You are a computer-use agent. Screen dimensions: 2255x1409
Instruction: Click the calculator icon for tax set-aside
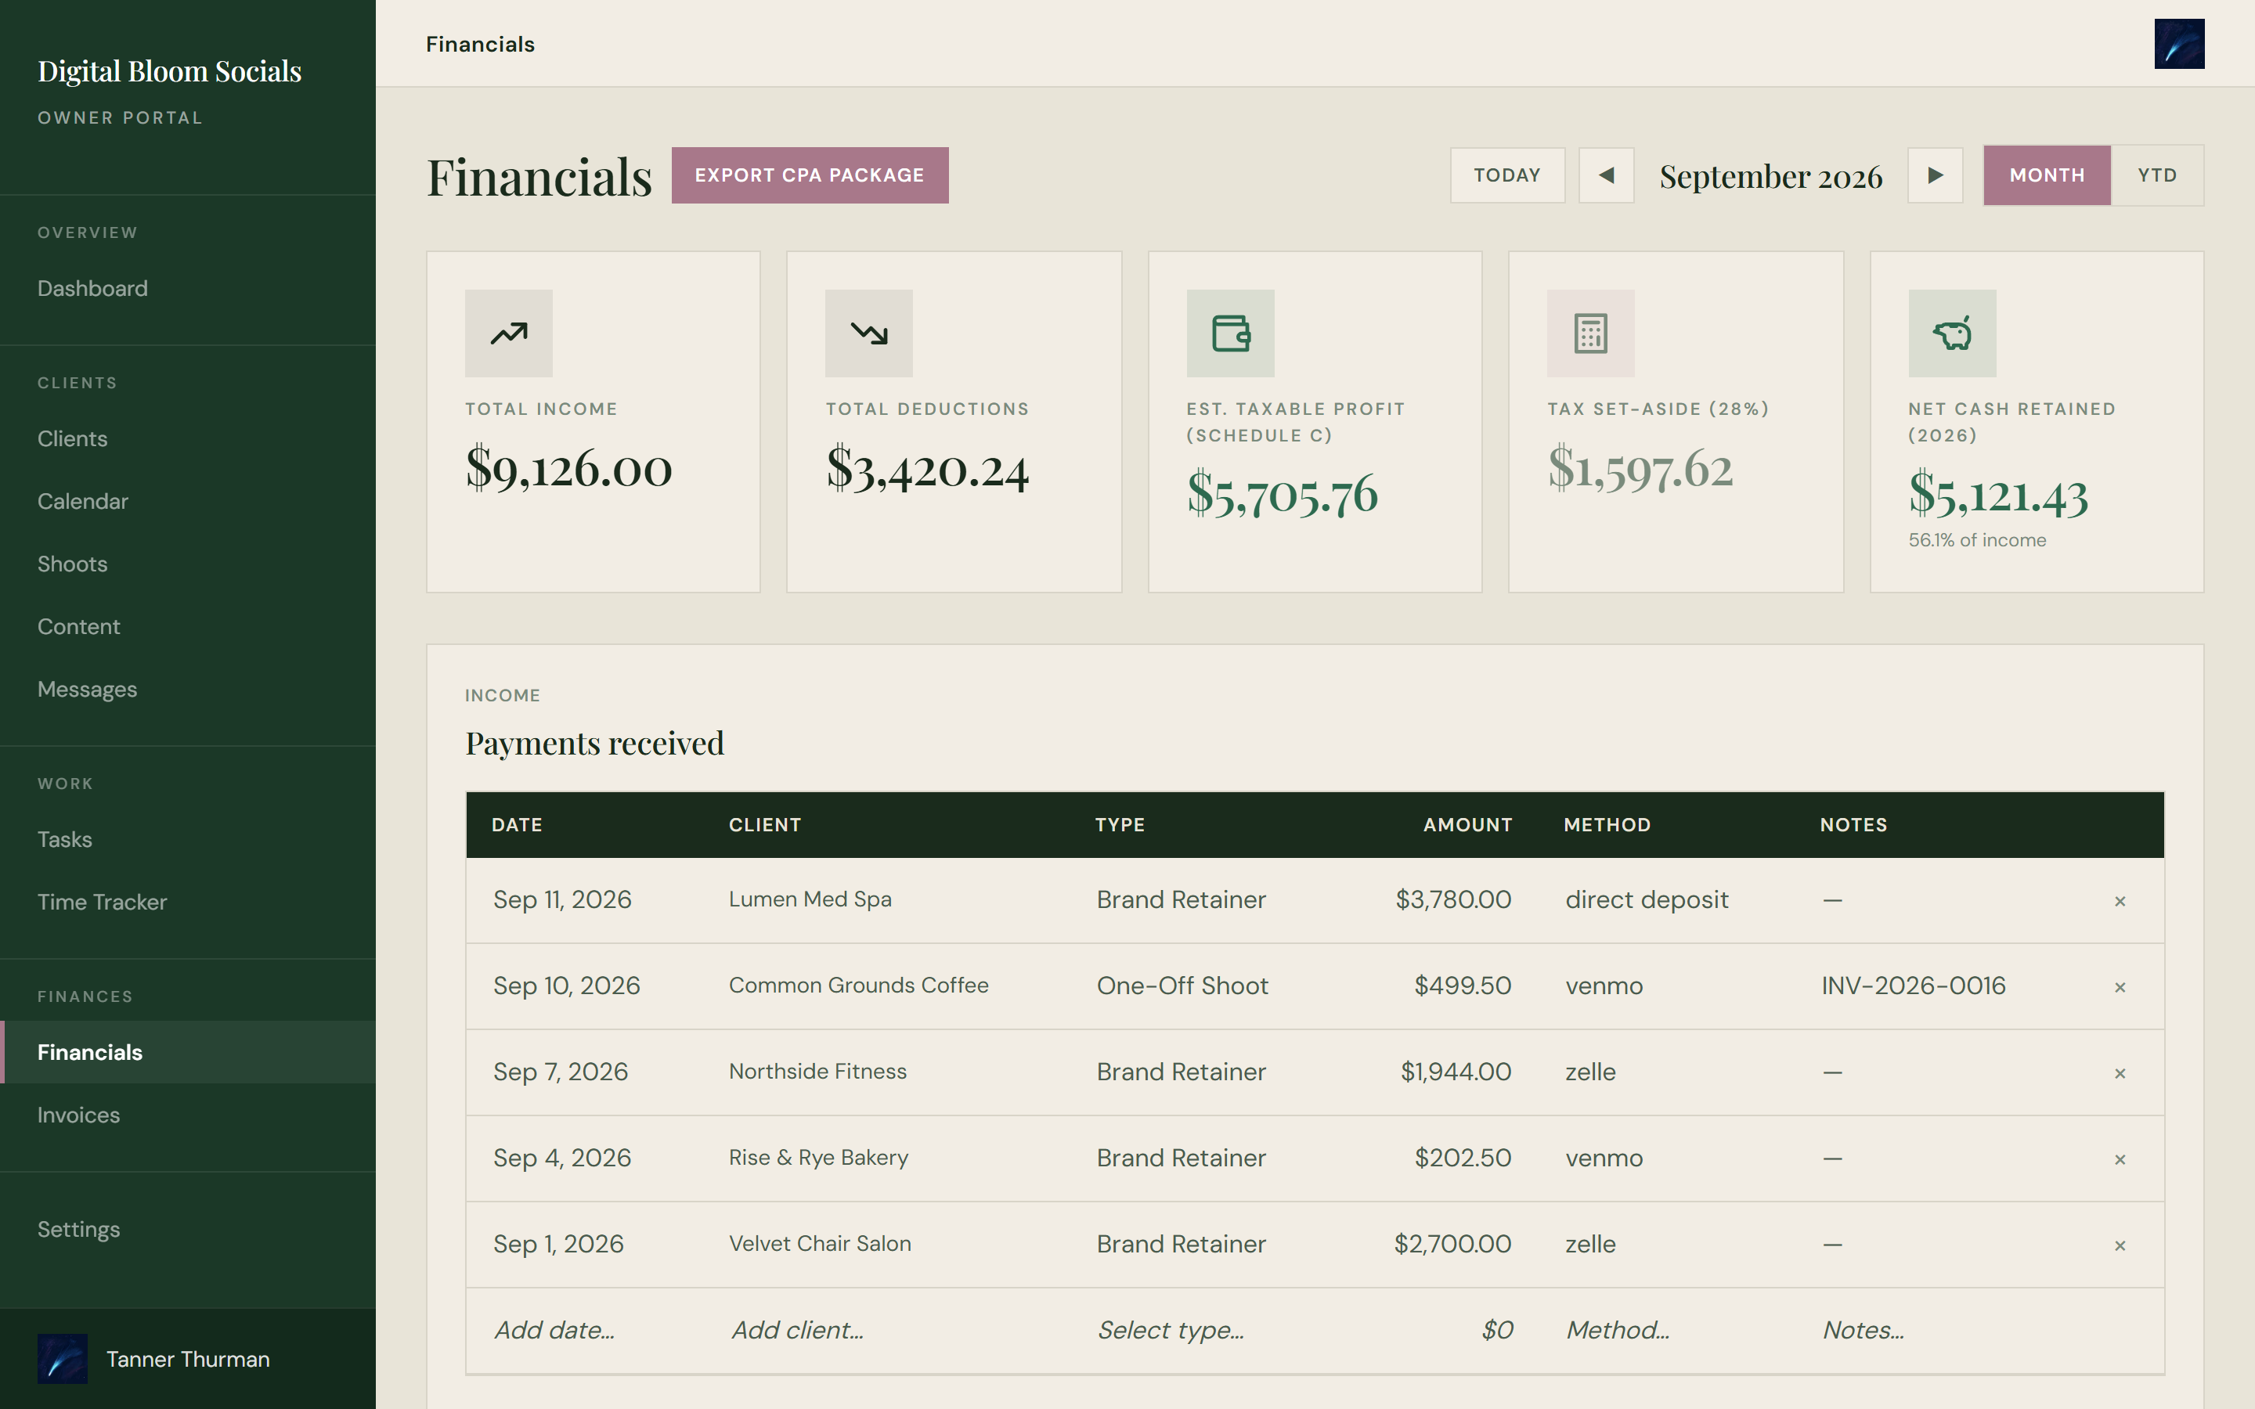click(1590, 333)
